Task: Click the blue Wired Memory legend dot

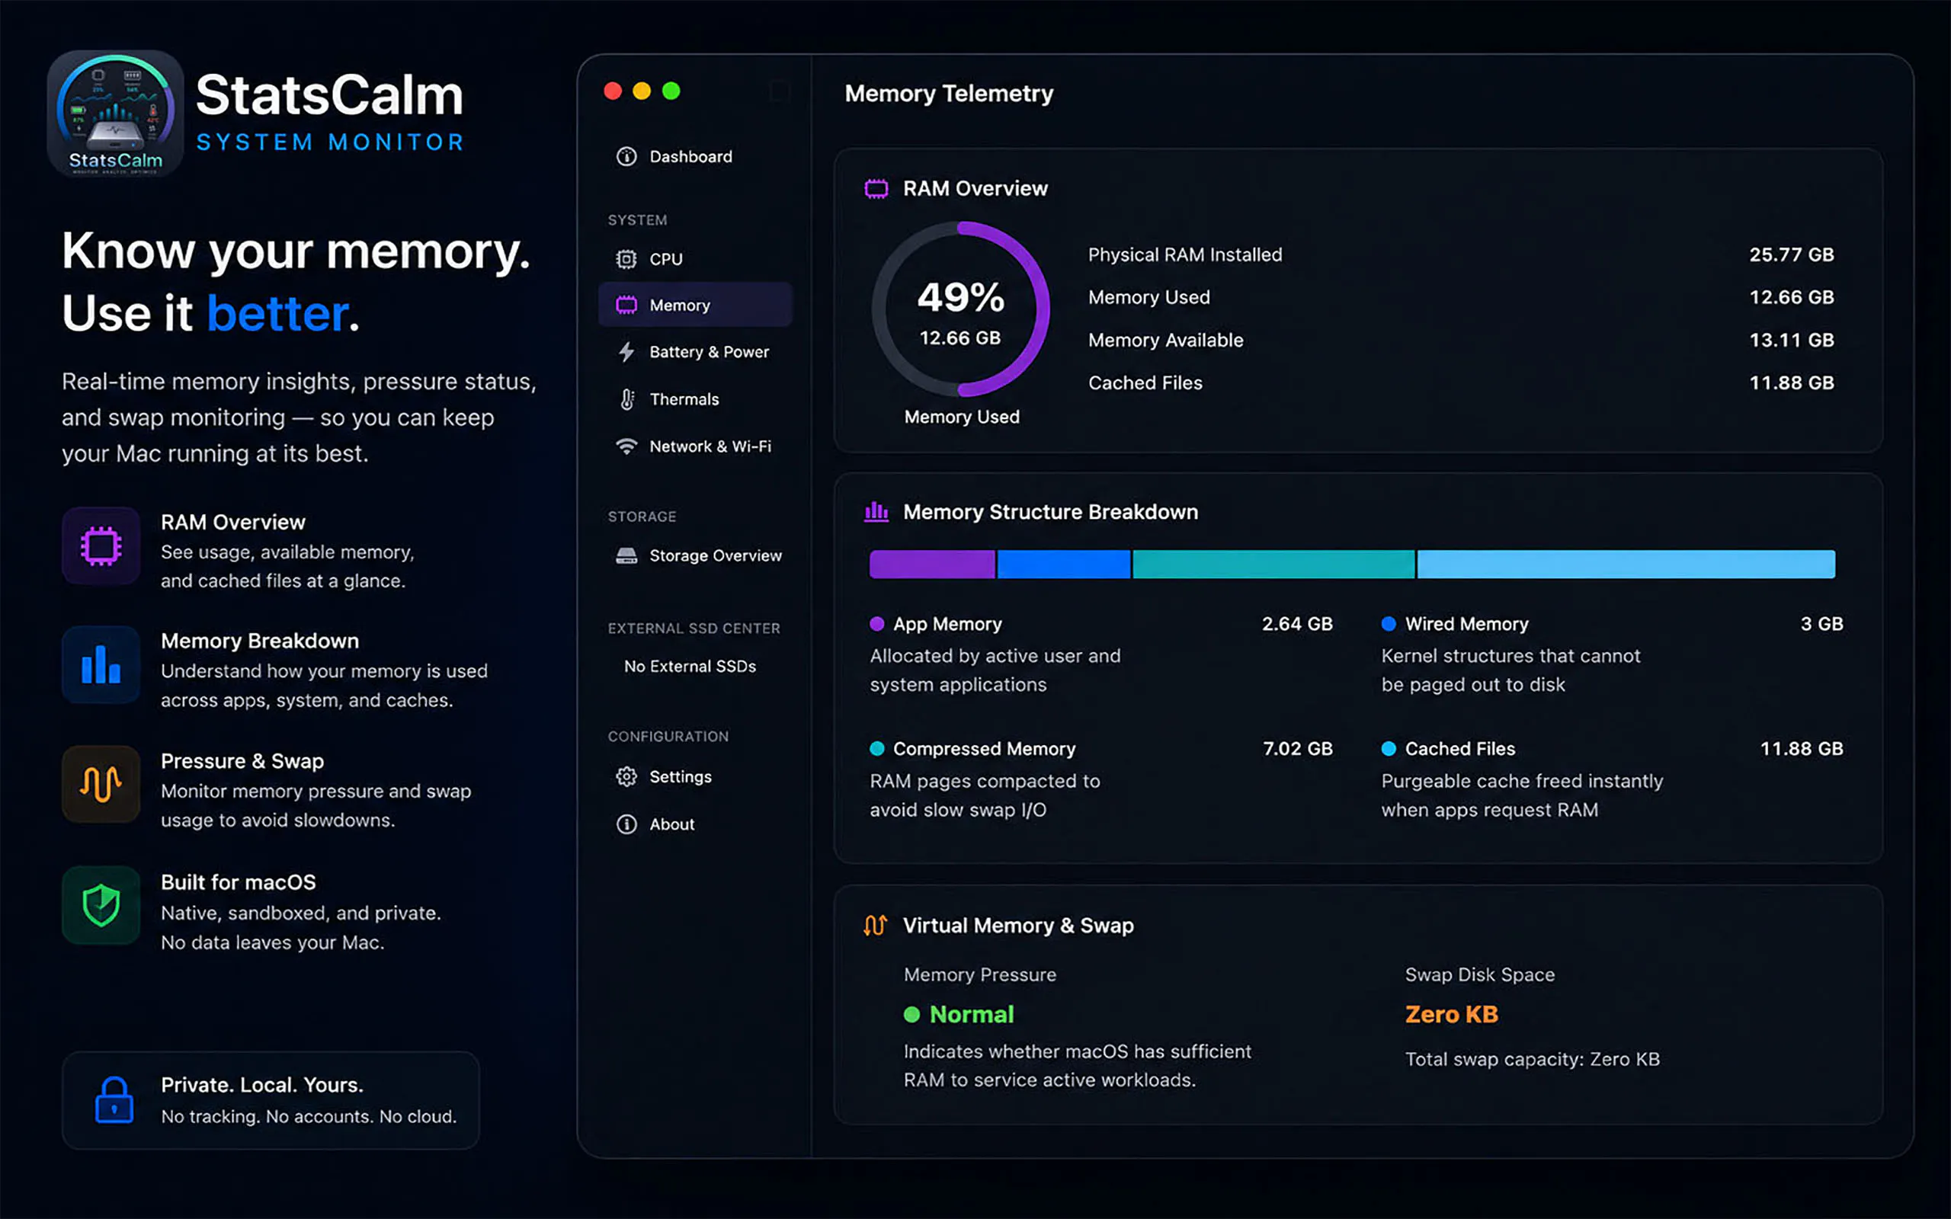Action: point(1389,623)
